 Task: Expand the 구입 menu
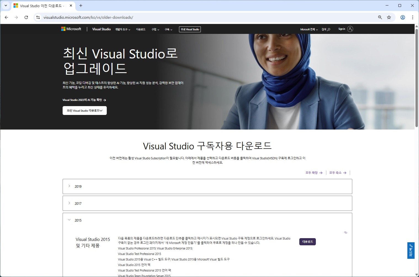click(x=155, y=29)
